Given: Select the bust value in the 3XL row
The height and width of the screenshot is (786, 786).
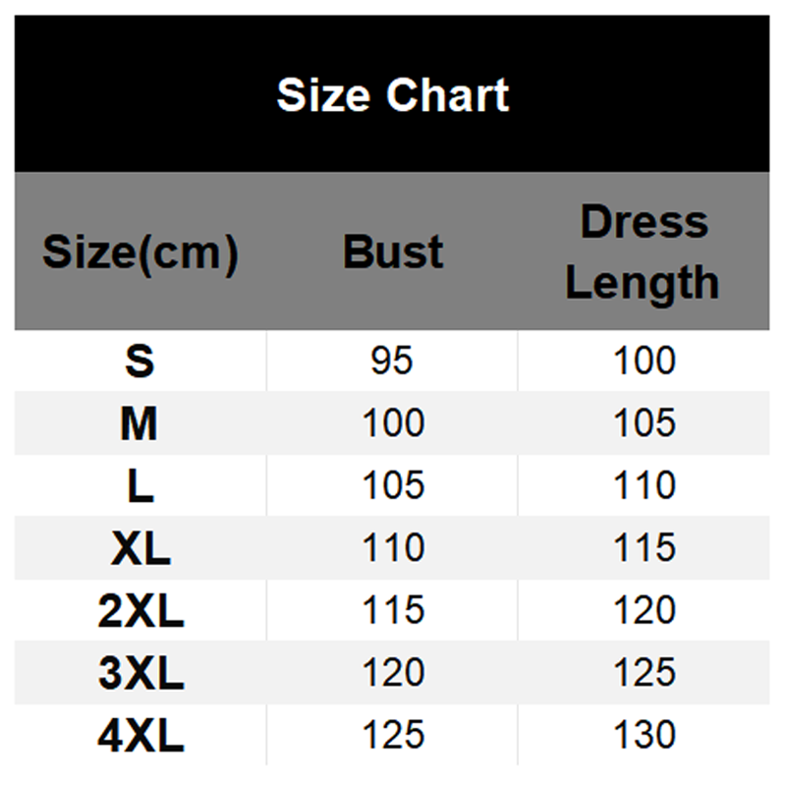Looking at the screenshot, I should coord(393,673).
